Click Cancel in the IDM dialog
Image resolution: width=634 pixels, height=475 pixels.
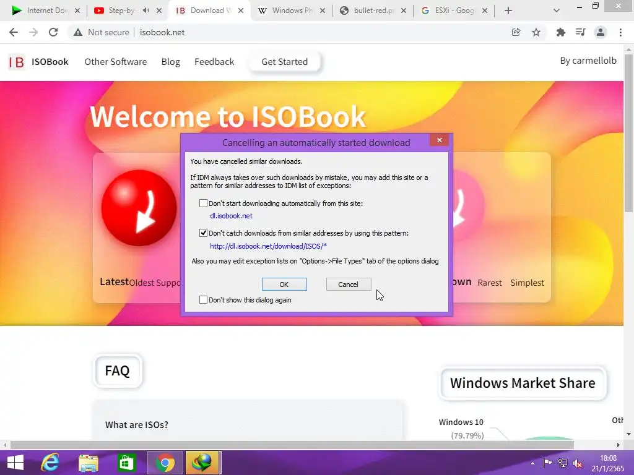pos(348,285)
